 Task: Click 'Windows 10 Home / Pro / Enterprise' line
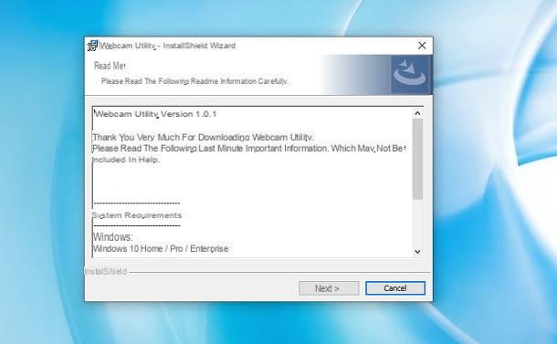(161, 248)
